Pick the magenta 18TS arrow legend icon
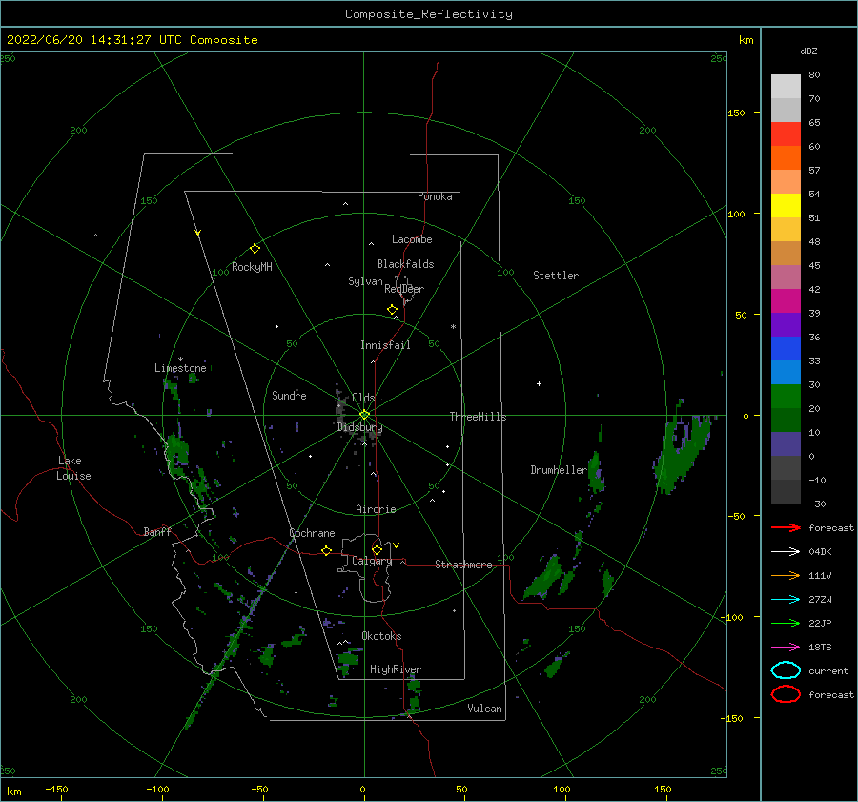This screenshot has height=802, width=858. pos(786,648)
